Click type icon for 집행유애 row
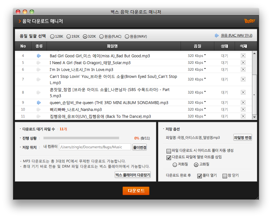This screenshot has height=218, width=272. pyautogui.click(x=39, y=116)
